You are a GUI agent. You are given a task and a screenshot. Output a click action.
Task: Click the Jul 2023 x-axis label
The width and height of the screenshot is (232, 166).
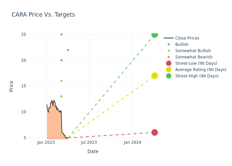coord(89,142)
